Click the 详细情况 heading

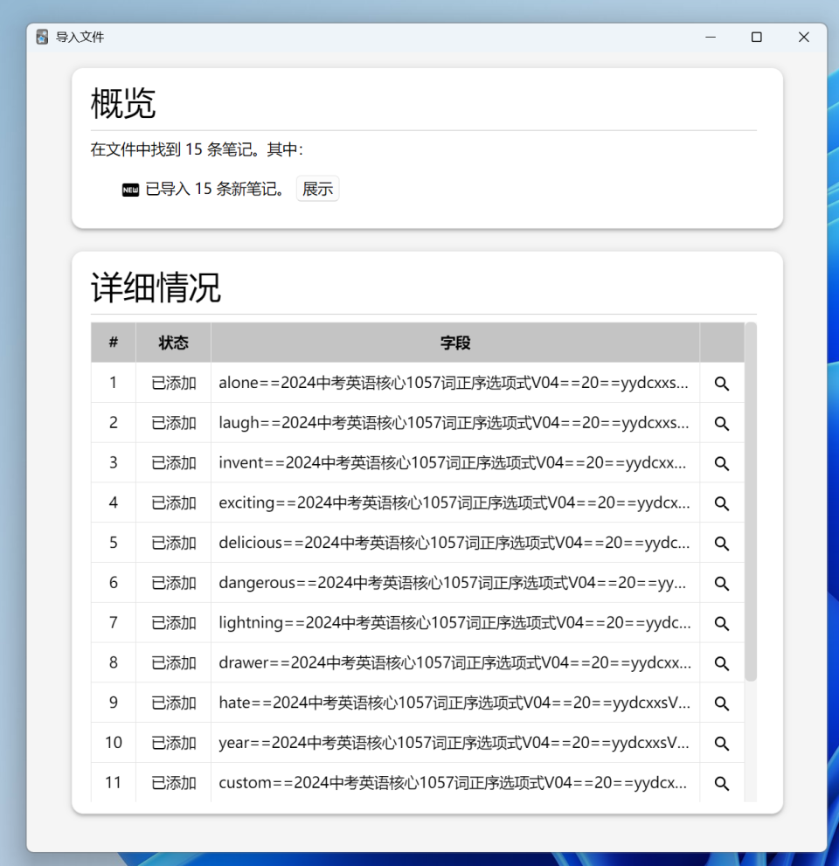coord(156,288)
